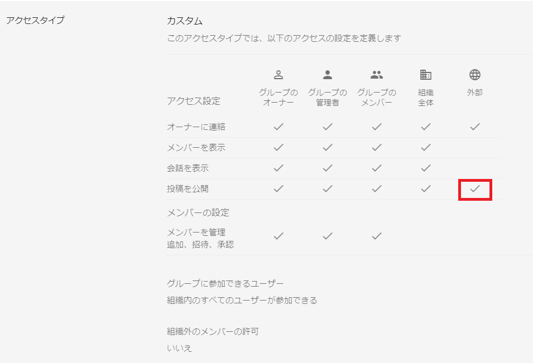Toggle the red-highlighted external 投稿を公開 checkmark

[475, 189]
